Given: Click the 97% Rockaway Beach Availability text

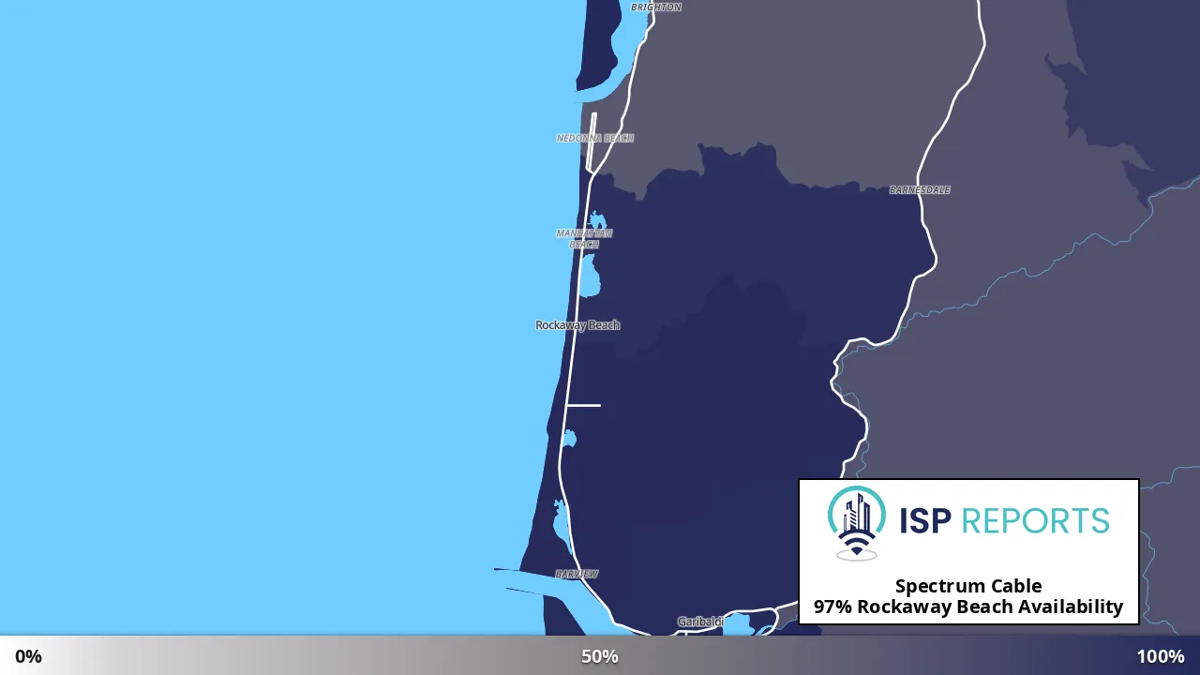Looking at the screenshot, I should pyautogui.click(x=968, y=607).
